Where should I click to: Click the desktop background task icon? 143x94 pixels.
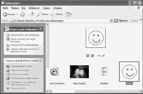coord(8,49)
